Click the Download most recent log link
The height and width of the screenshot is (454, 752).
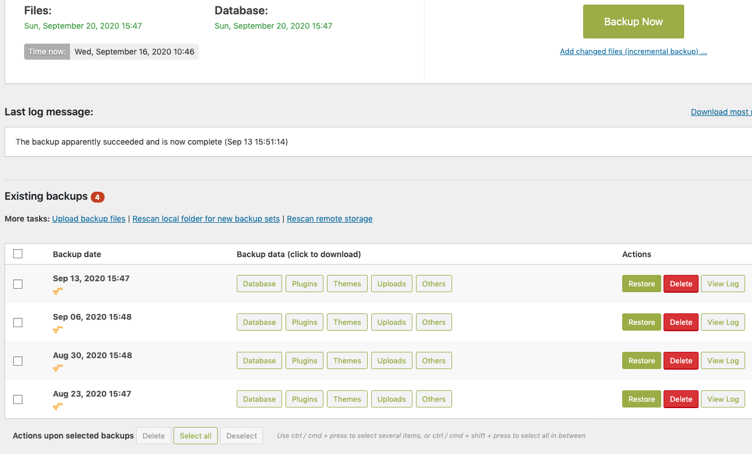tap(721, 111)
